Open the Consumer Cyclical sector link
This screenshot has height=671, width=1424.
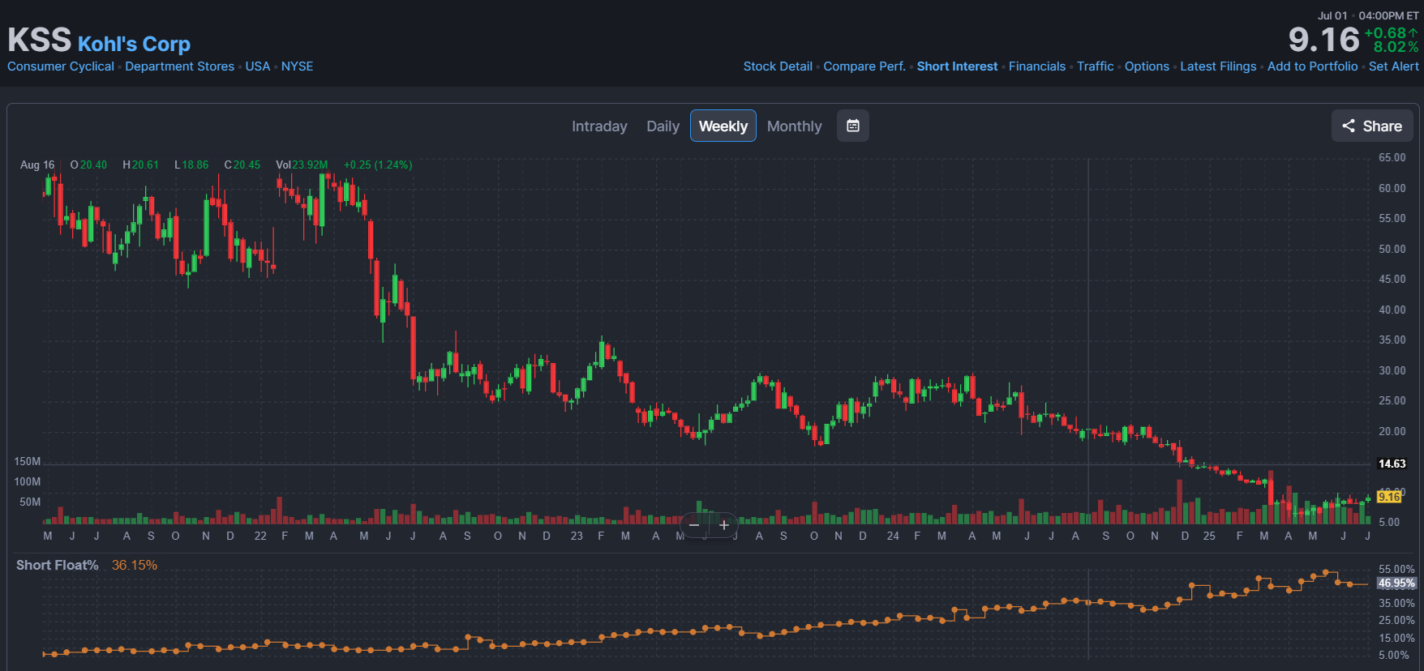click(61, 66)
